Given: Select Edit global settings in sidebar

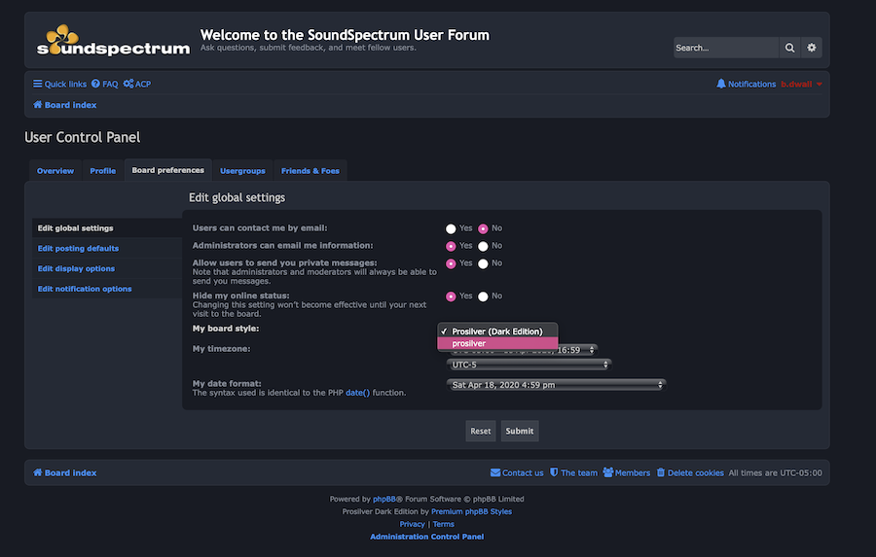Looking at the screenshot, I should (x=107, y=227).
